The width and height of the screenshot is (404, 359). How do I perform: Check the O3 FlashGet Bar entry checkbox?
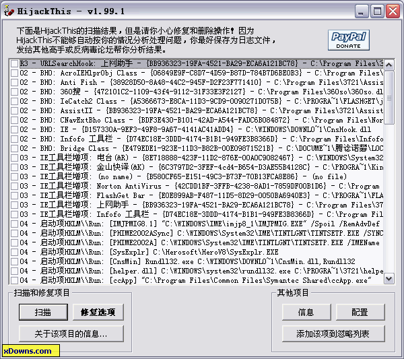point(14,195)
